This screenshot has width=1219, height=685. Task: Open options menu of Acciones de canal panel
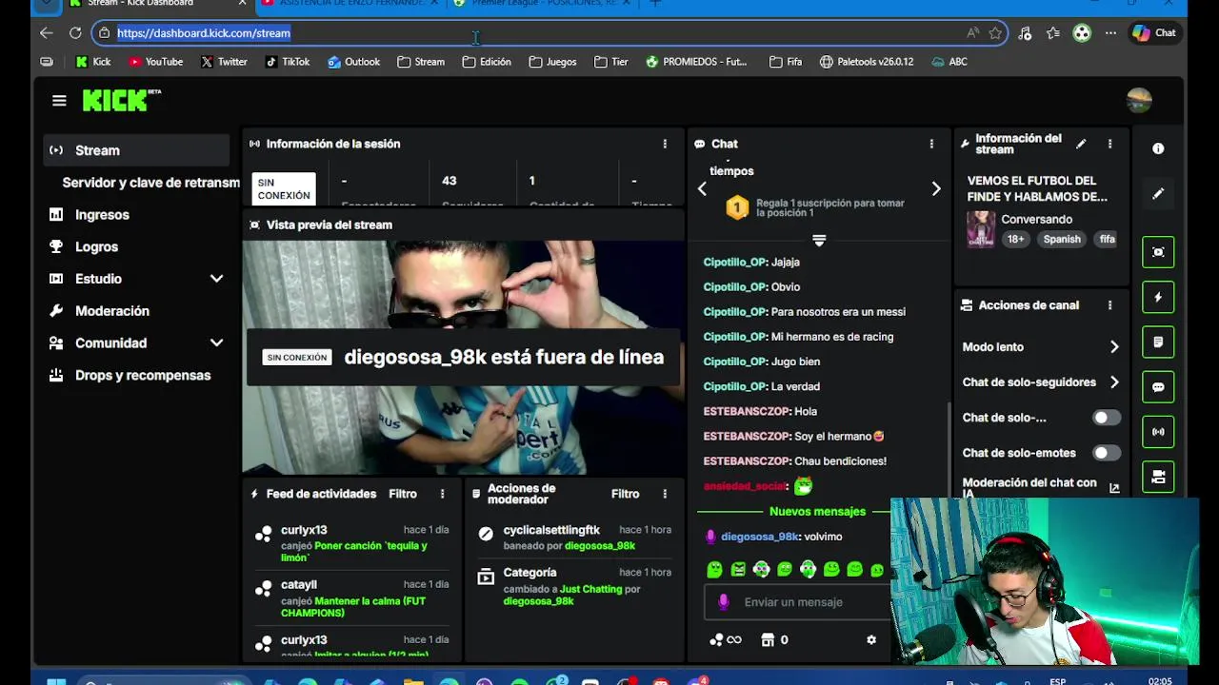pos(1109,305)
